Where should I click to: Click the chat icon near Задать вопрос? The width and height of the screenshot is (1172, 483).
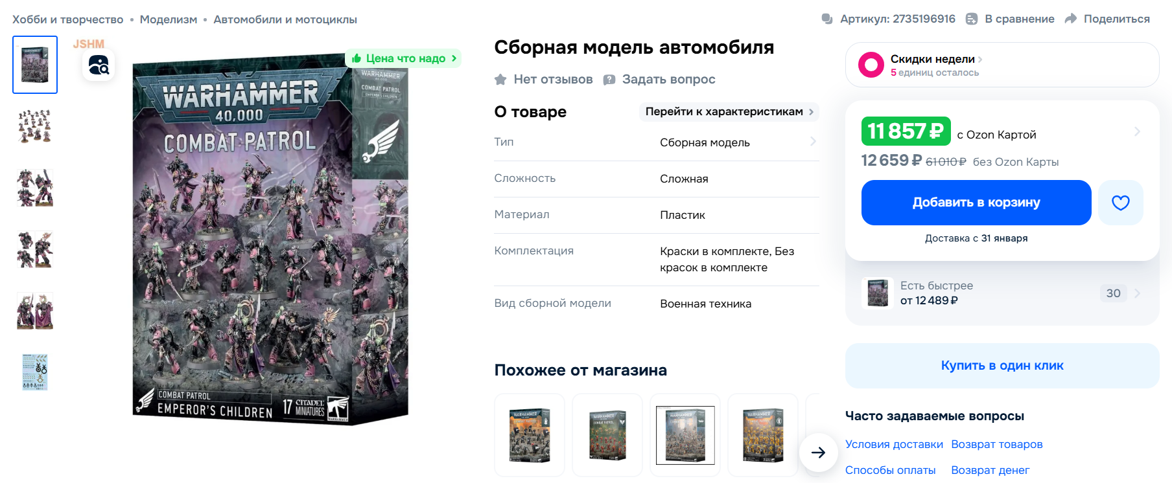(x=609, y=80)
